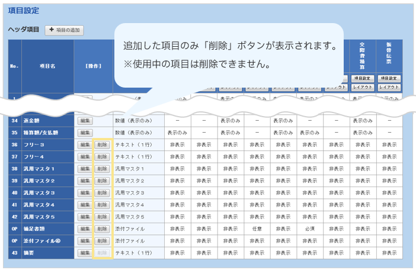This screenshot has height=270, width=416.
Task: Delete the フリー4 item
Action: [102, 157]
